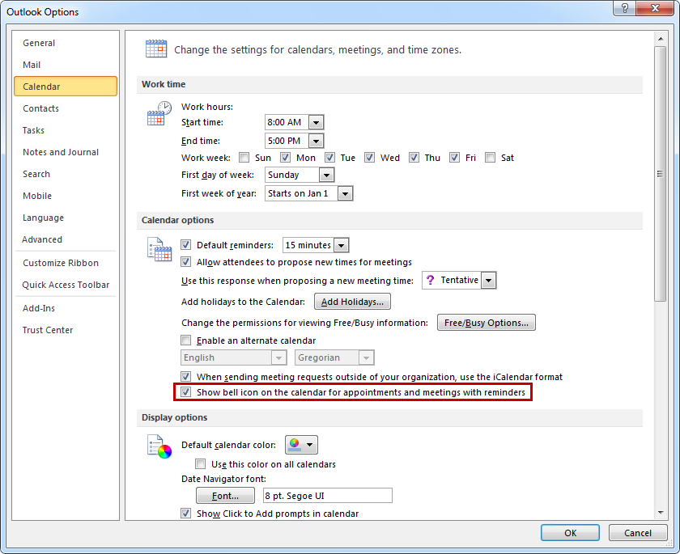Expand the End time dropdown
Screen dimensions: 680x554
point(317,141)
